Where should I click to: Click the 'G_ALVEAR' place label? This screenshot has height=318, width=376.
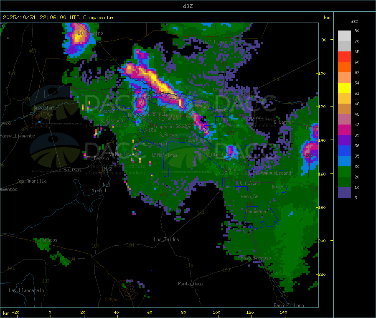pos(250,183)
